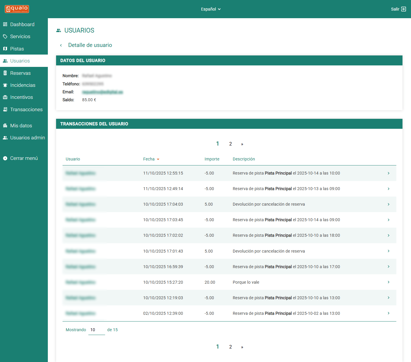Screen dimensions: 411x362
Task: Click the Servicios tag icon
Action: click(x=5, y=36)
